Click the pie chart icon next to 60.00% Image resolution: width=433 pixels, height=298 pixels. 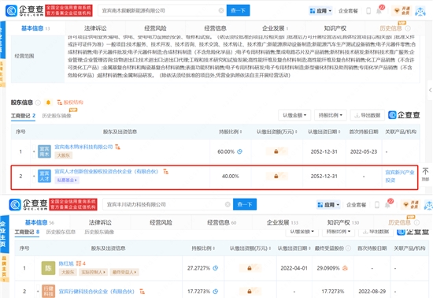point(239,151)
